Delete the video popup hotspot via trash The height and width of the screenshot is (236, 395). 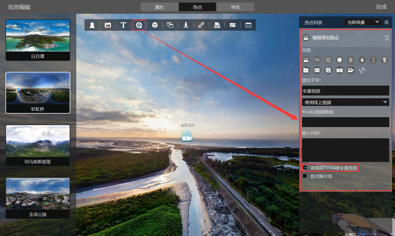[x=386, y=38]
